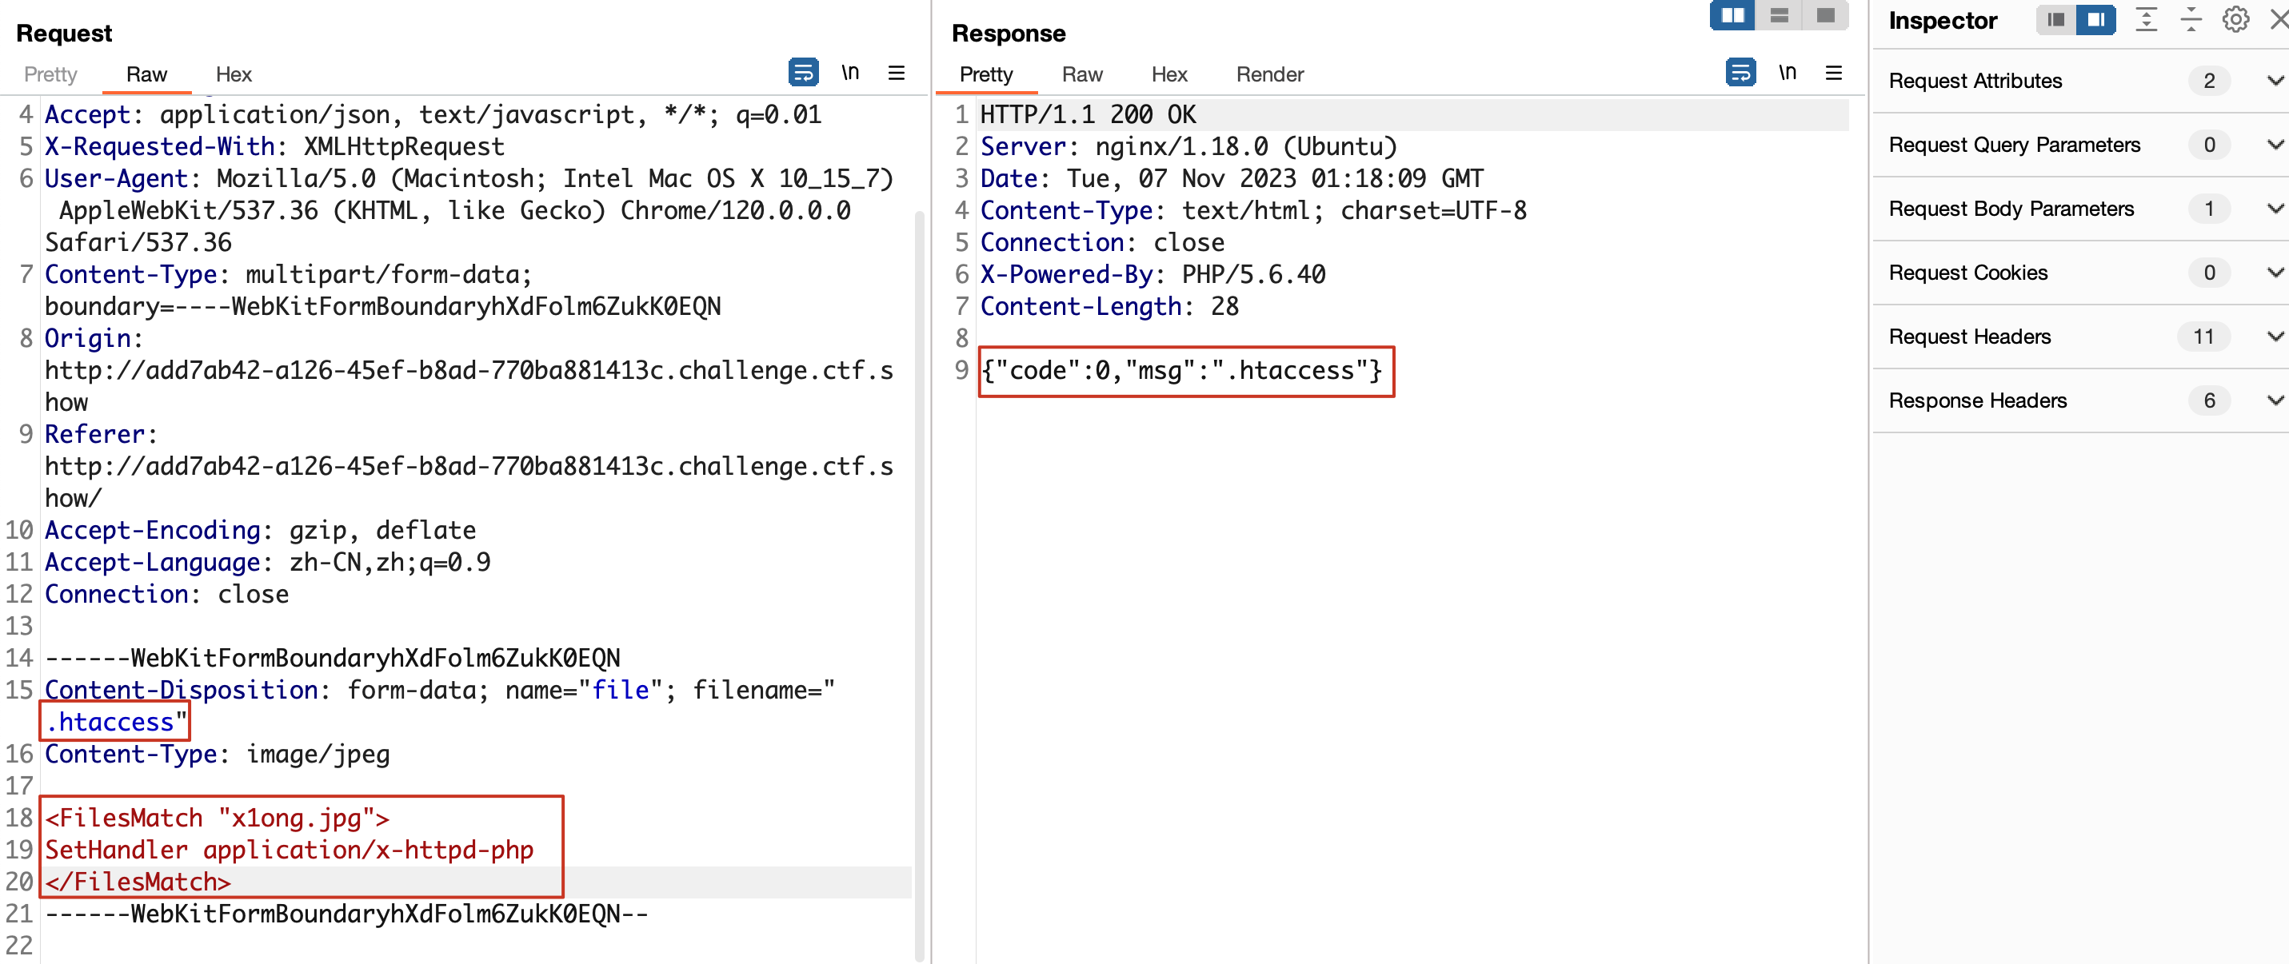The width and height of the screenshot is (2289, 964).
Task: Click the closing </FilesMatch> line
Action: pyautogui.click(x=138, y=882)
